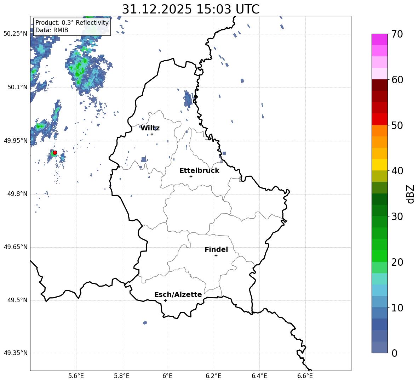Click the 6.2°E longitude label
The image size is (419, 383).
213,376
